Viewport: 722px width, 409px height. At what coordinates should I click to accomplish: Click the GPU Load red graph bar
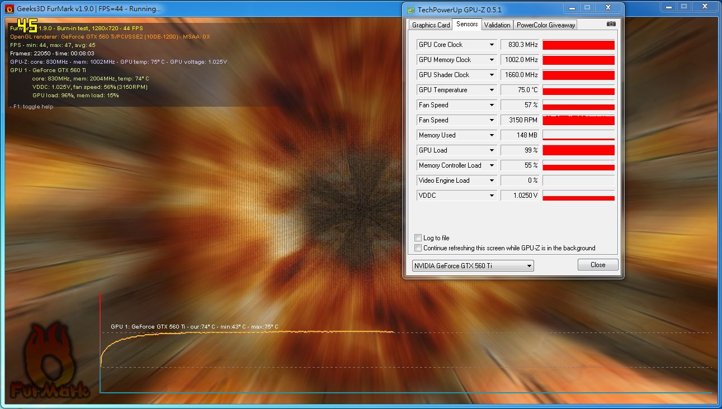point(578,150)
